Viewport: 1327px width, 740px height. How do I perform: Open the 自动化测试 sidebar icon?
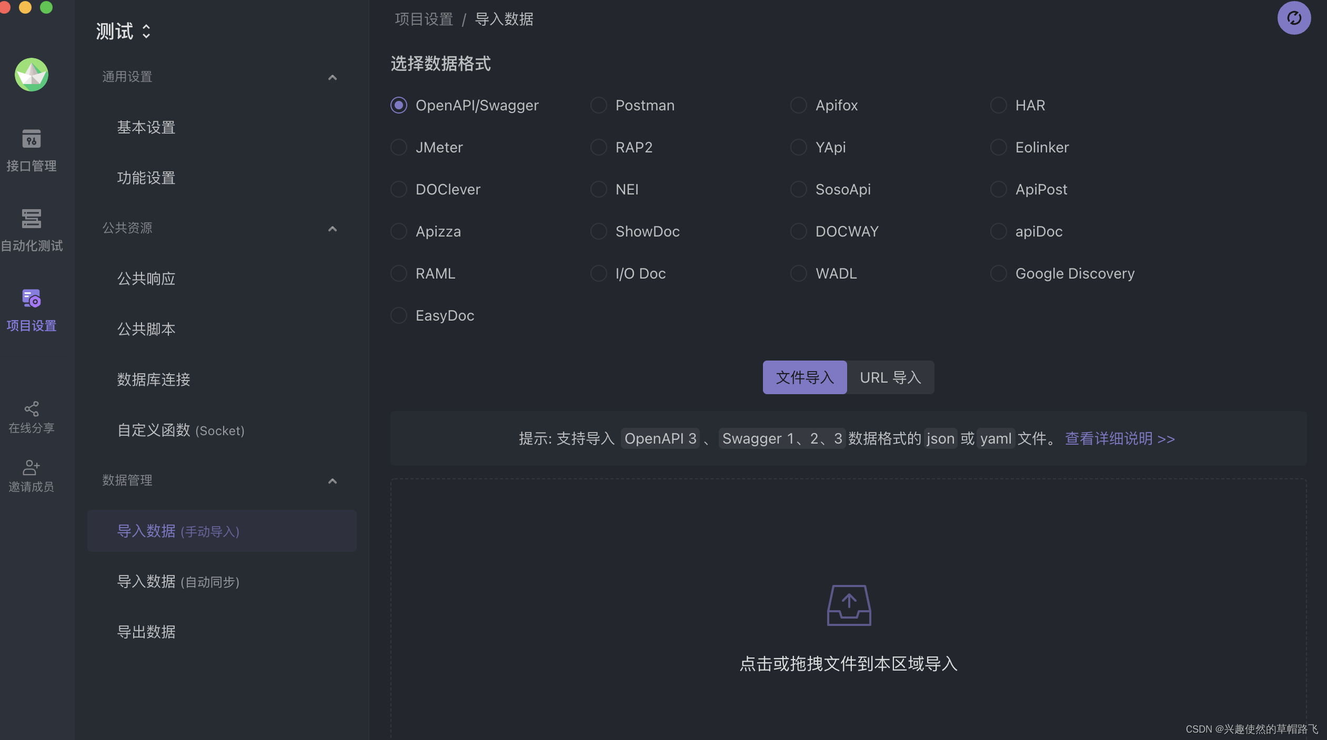click(32, 219)
